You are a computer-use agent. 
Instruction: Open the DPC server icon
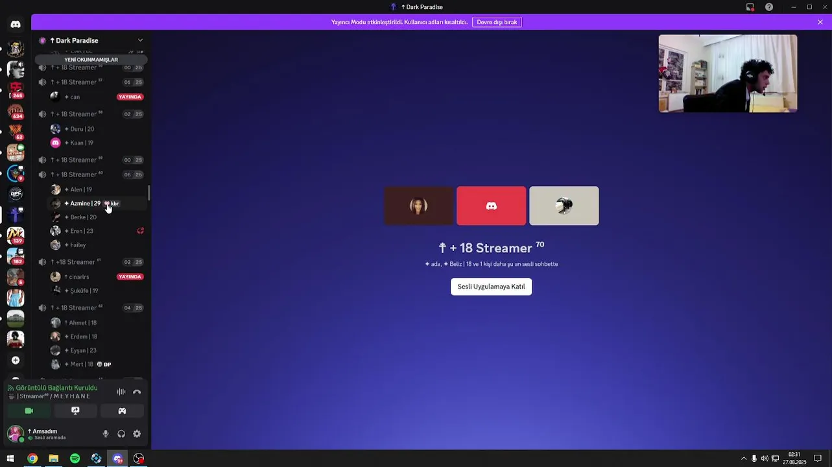16,193
